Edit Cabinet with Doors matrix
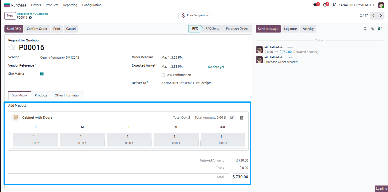This screenshot has height=192, width=388. pos(232,117)
